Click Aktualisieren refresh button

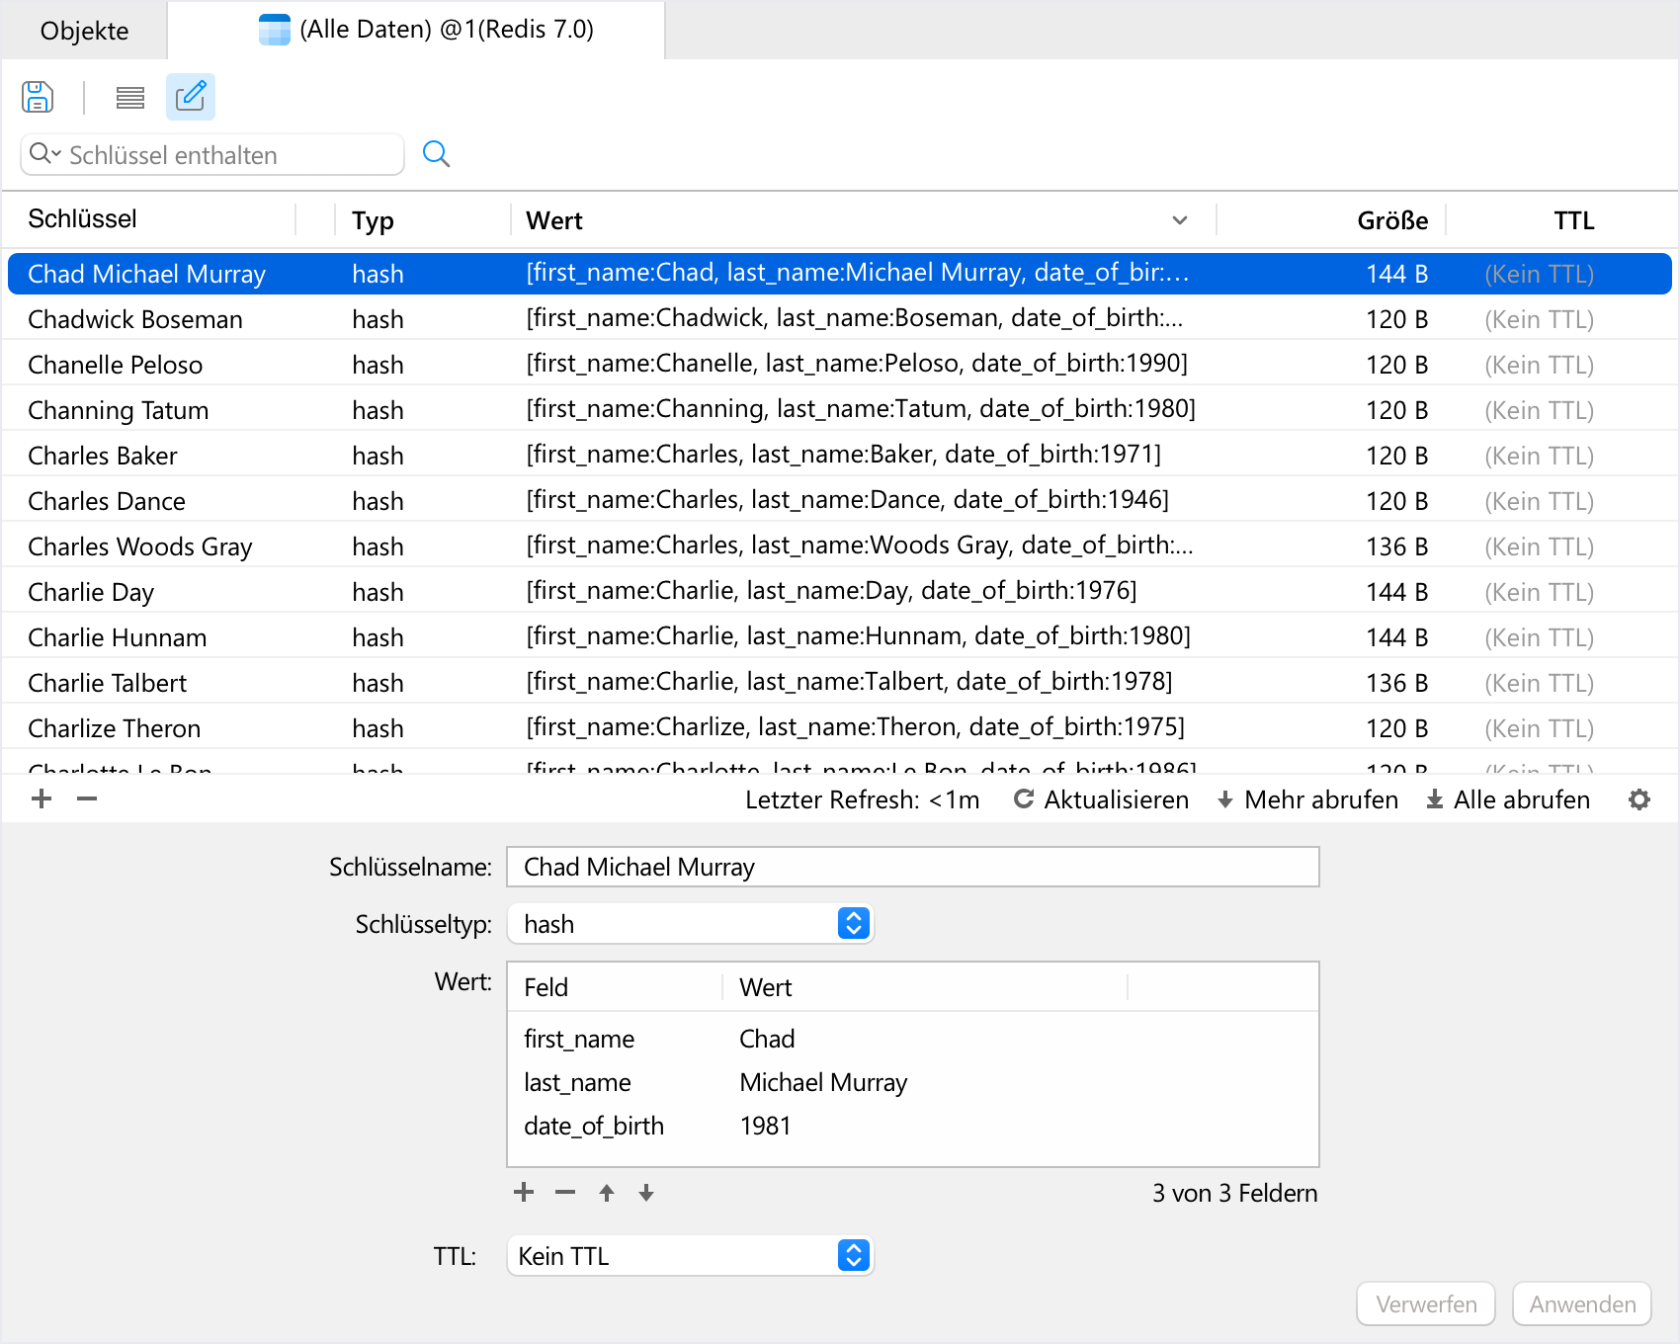[x=1102, y=799]
